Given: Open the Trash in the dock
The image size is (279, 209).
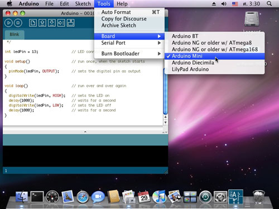Looking at the screenshot, I should 258,197.
